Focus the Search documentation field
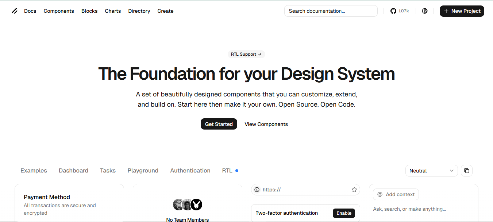This screenshot has height=222, width=493. pos(331,11)
